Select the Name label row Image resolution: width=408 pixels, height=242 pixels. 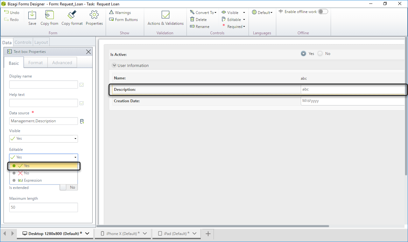pos(258,78)
